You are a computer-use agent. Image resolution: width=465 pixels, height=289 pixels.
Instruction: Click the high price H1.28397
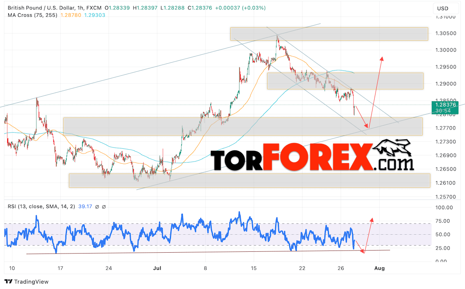coord(145,8)
